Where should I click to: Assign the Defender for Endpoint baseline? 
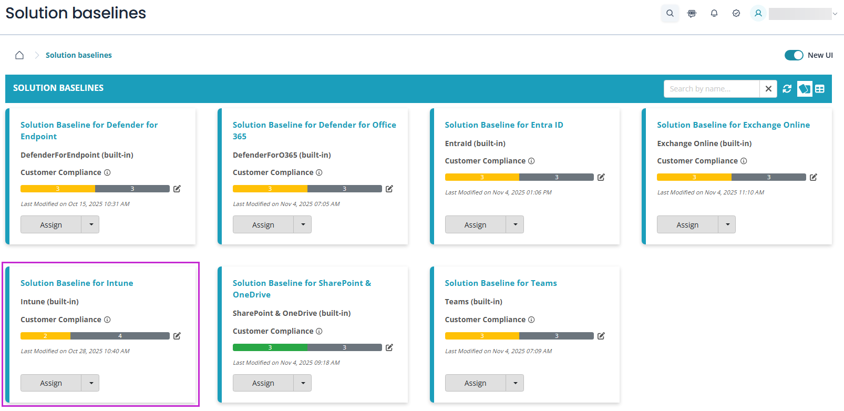[x=51, y=224]
